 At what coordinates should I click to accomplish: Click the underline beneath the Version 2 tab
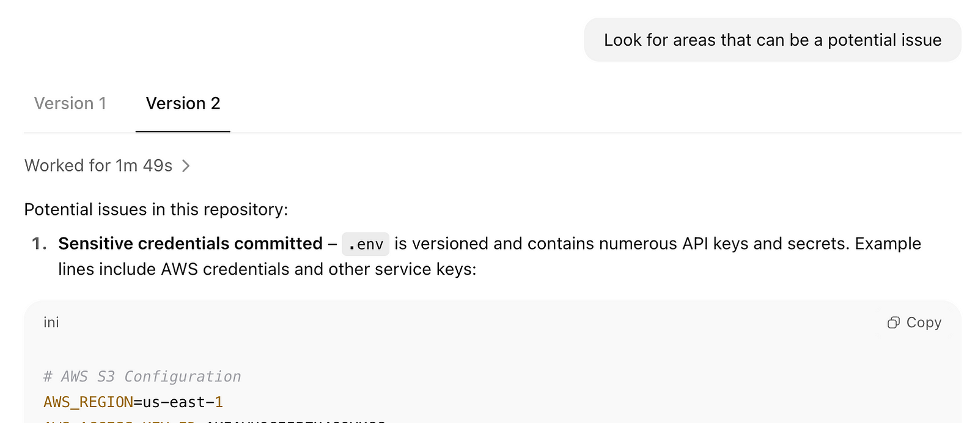[x=183, y=131]
